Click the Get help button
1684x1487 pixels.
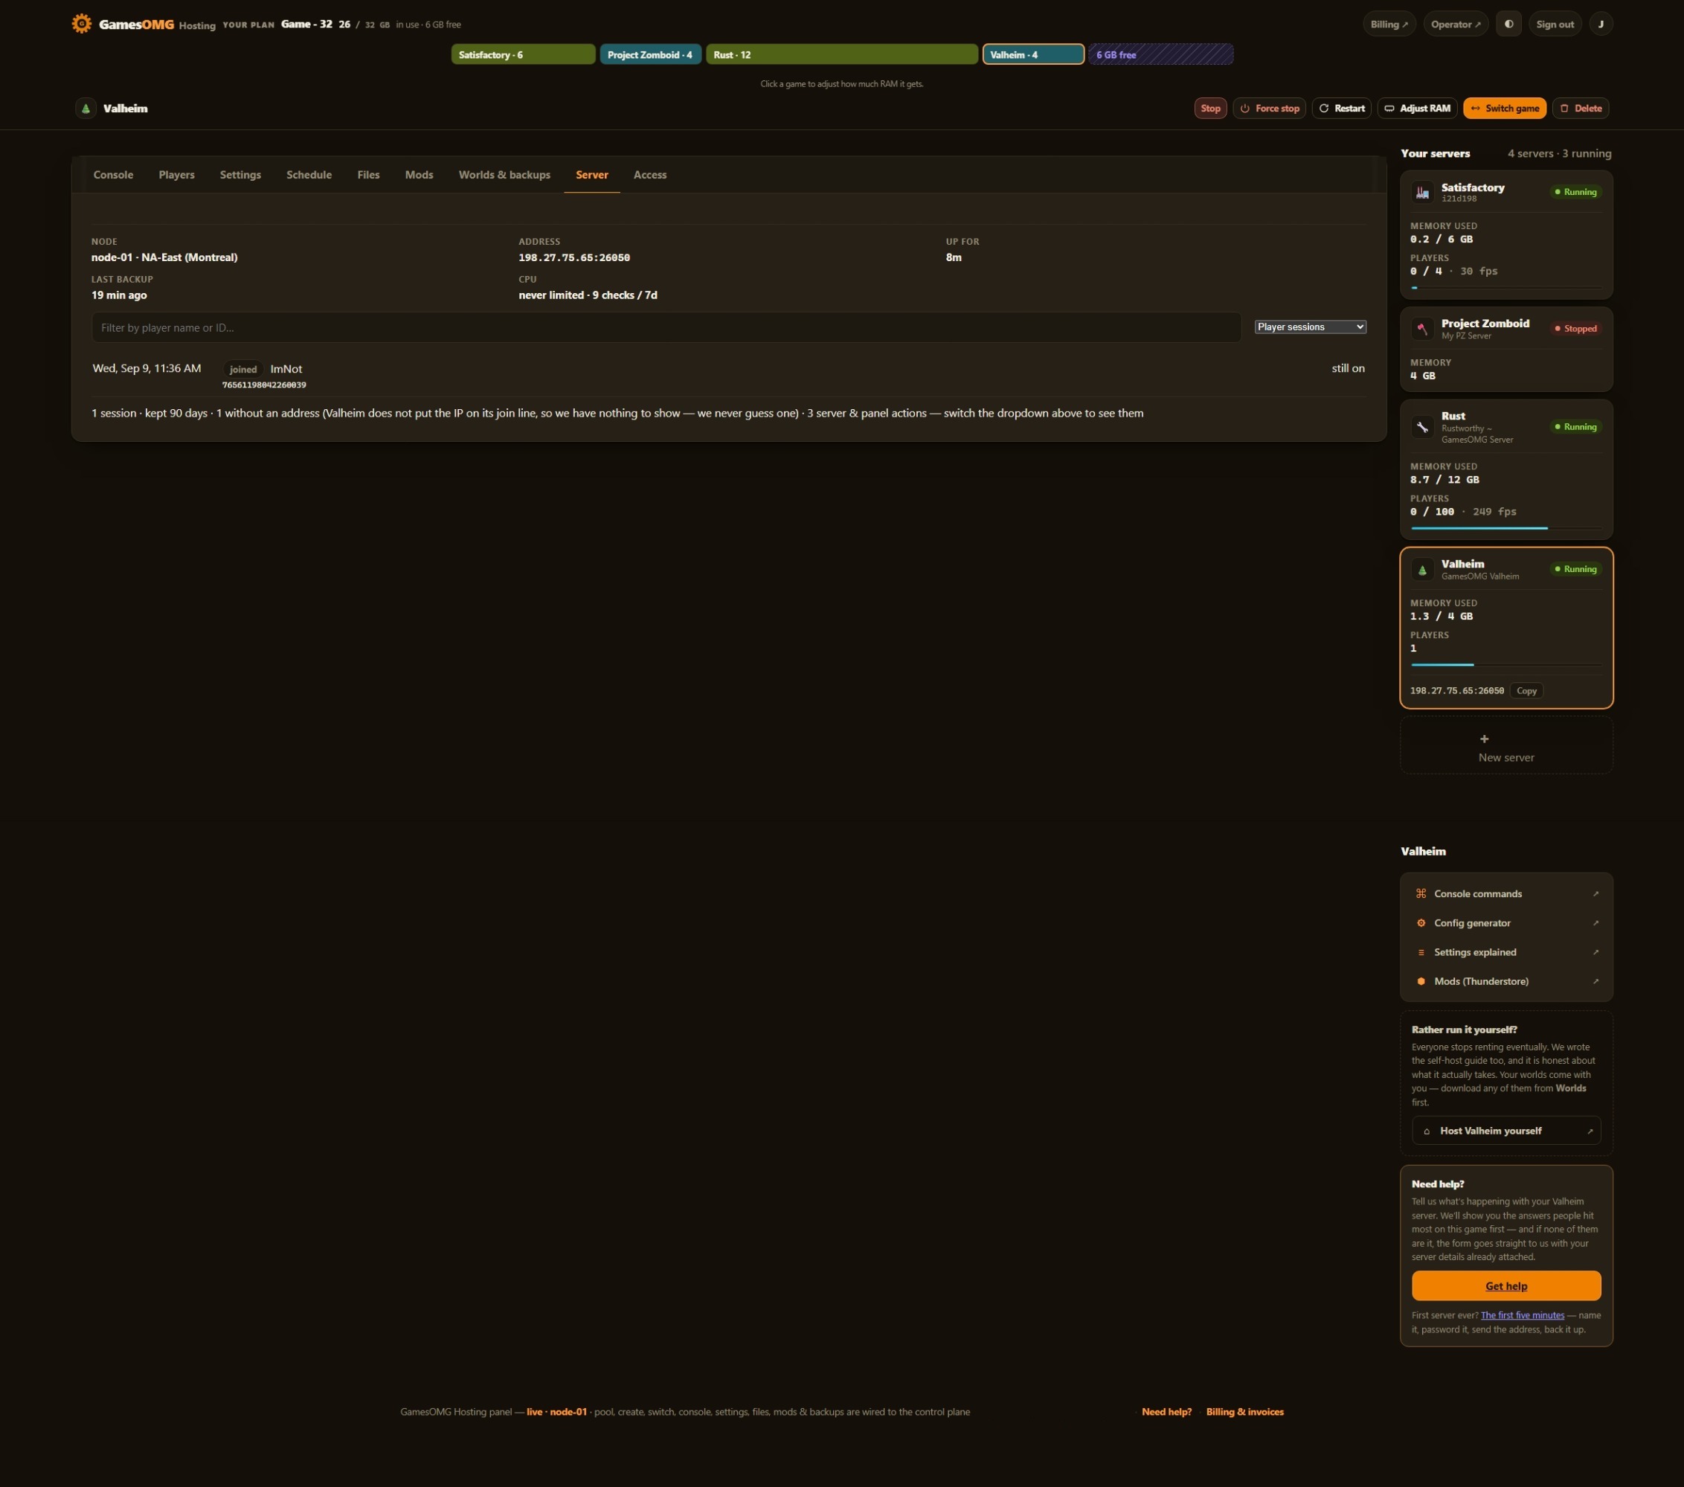(1506, 1285)
